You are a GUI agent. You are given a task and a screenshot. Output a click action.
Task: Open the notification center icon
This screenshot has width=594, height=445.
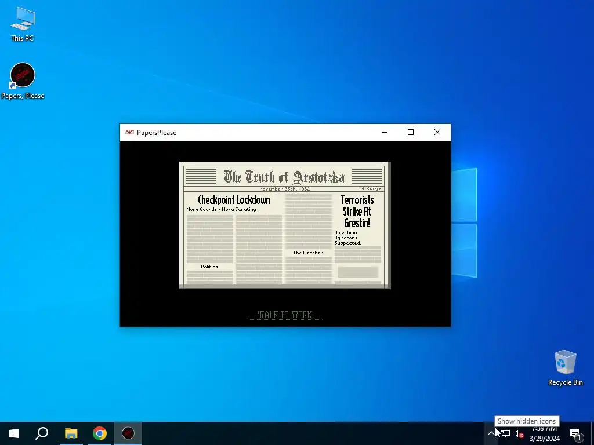tap(575, 433)
